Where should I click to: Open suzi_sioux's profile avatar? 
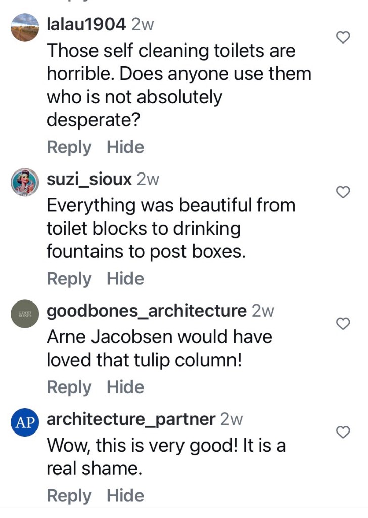pyautogui.click(x=25, y=182)
